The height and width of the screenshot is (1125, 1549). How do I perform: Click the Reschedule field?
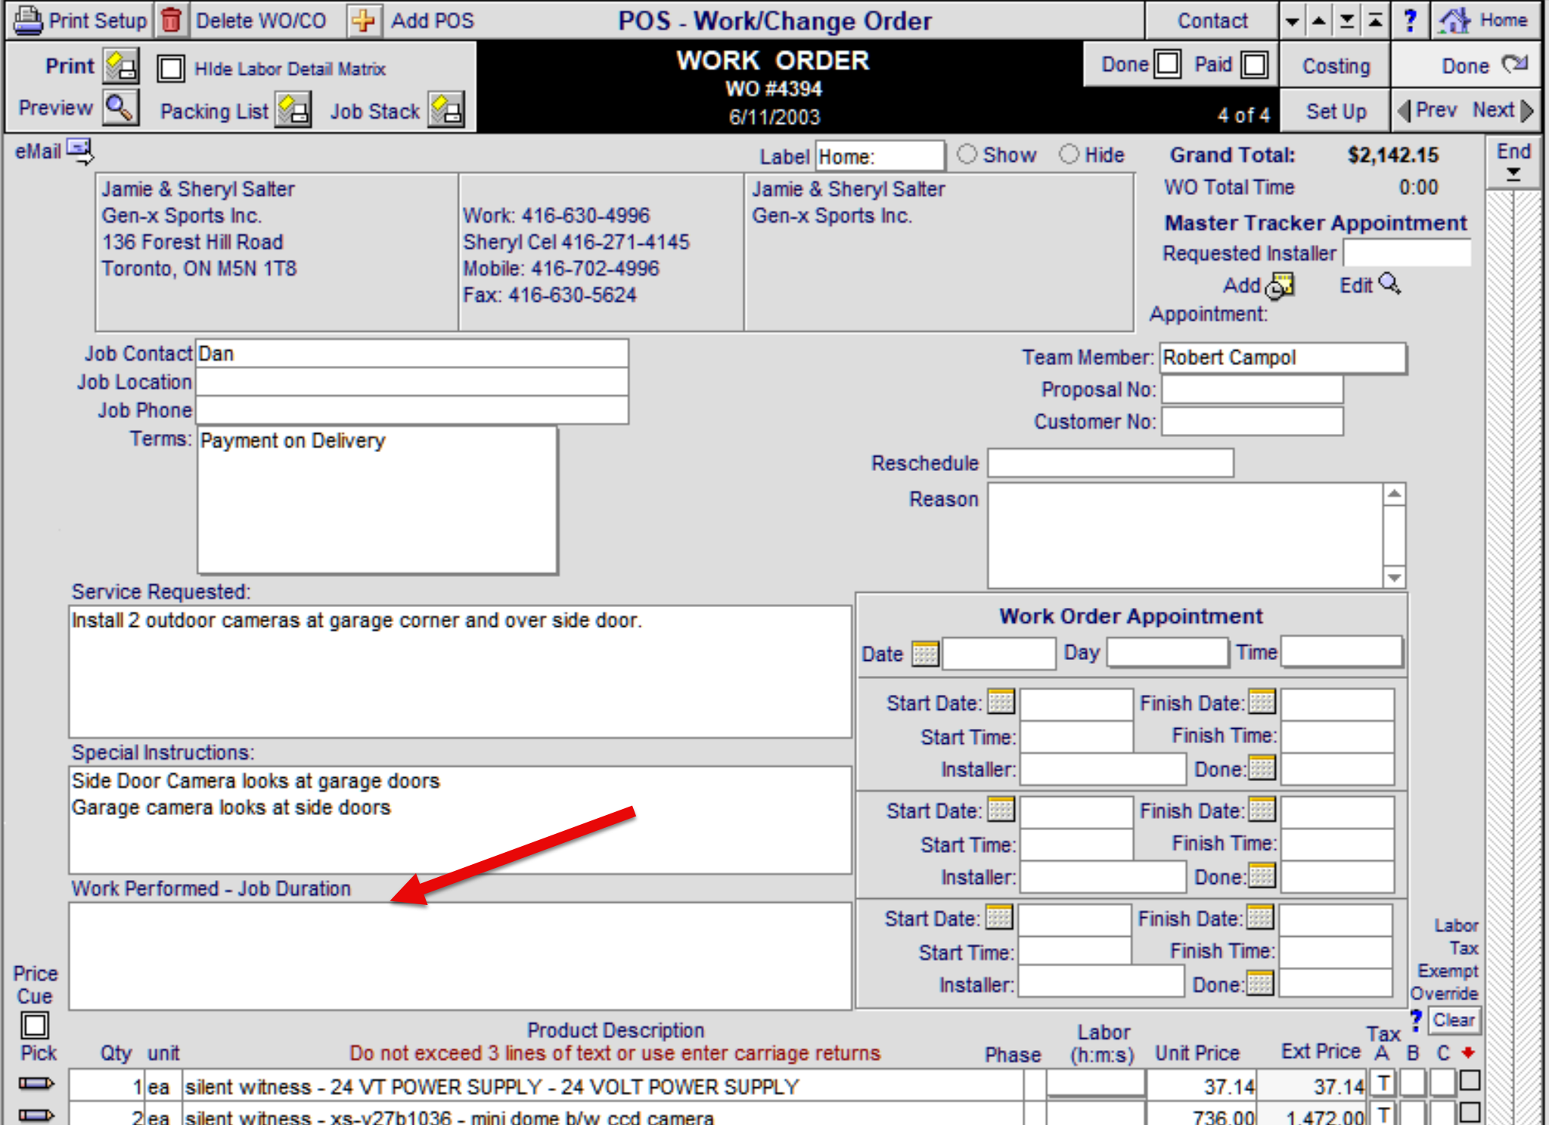point(1110,463)
